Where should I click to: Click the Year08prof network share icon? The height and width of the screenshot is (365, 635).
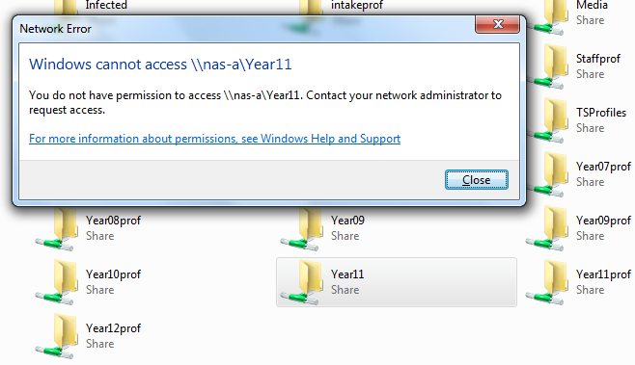(x=56, y=228)
